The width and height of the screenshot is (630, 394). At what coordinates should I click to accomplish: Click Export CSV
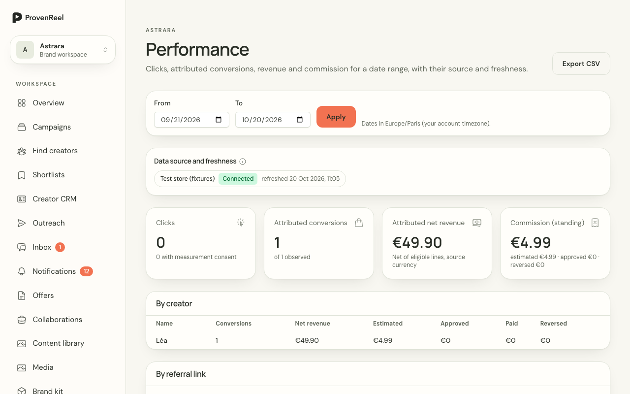pos(581,64)
